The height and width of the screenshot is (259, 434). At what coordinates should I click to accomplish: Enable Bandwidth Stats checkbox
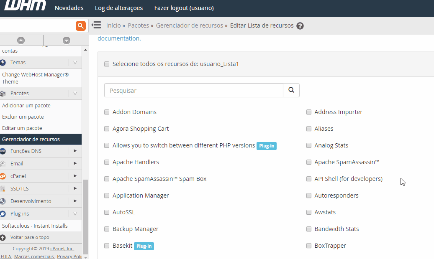(x=308, y=229)
